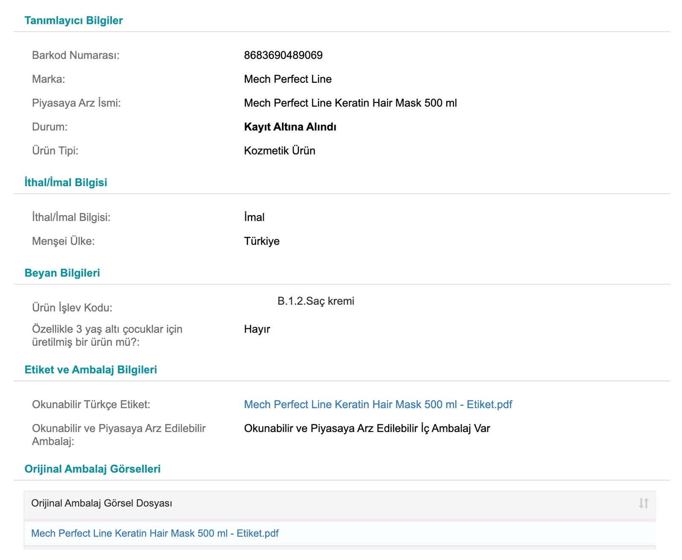Click the İthal/İmal Bilgisi section heading
682x560 pixels.
click(x=66, y=182)
